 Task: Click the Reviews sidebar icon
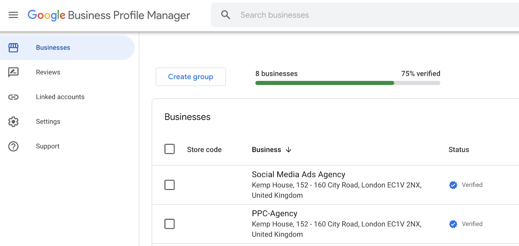pos(13,72)
